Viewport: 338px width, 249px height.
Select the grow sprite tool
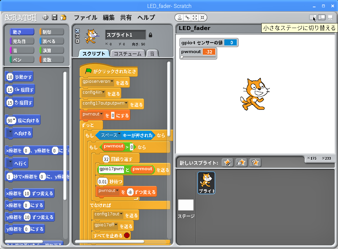(x=195, y=17)
